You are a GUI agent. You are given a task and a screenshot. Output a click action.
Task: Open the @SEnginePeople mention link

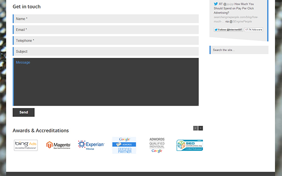241,21
